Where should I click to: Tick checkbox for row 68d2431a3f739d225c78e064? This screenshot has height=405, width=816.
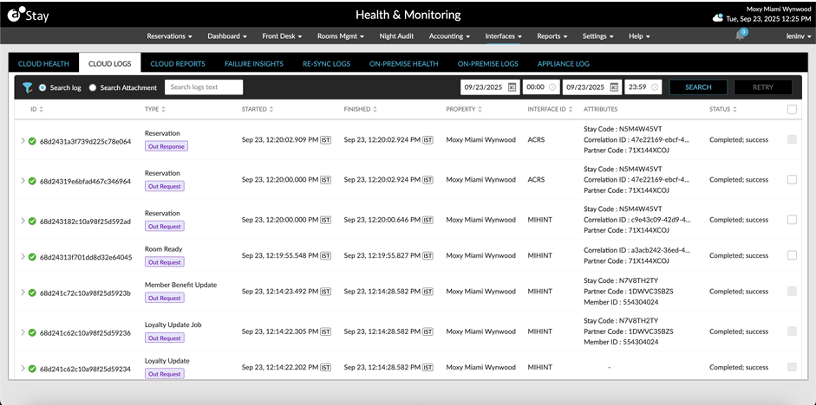(792, 139)
